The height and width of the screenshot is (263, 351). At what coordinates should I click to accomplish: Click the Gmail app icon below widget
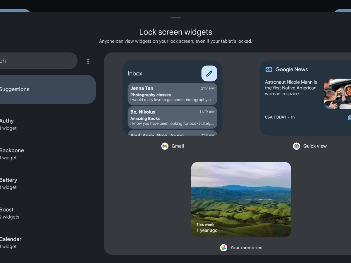click(165, 146)
